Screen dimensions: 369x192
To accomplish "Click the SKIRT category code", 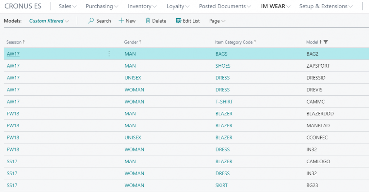I will click(x=222, y=186).
